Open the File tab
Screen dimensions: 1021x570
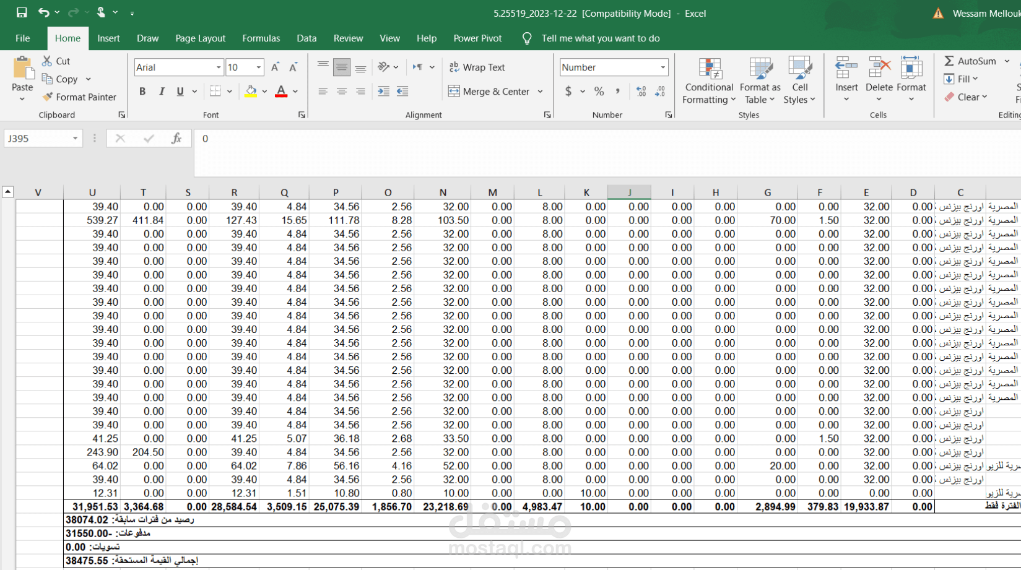(23, 38)
